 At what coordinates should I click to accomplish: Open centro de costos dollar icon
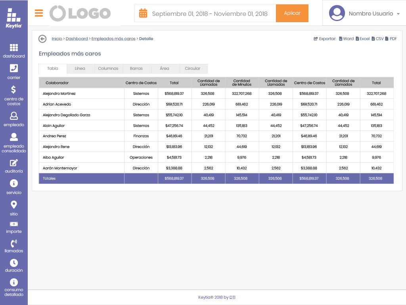click(13, 90)
